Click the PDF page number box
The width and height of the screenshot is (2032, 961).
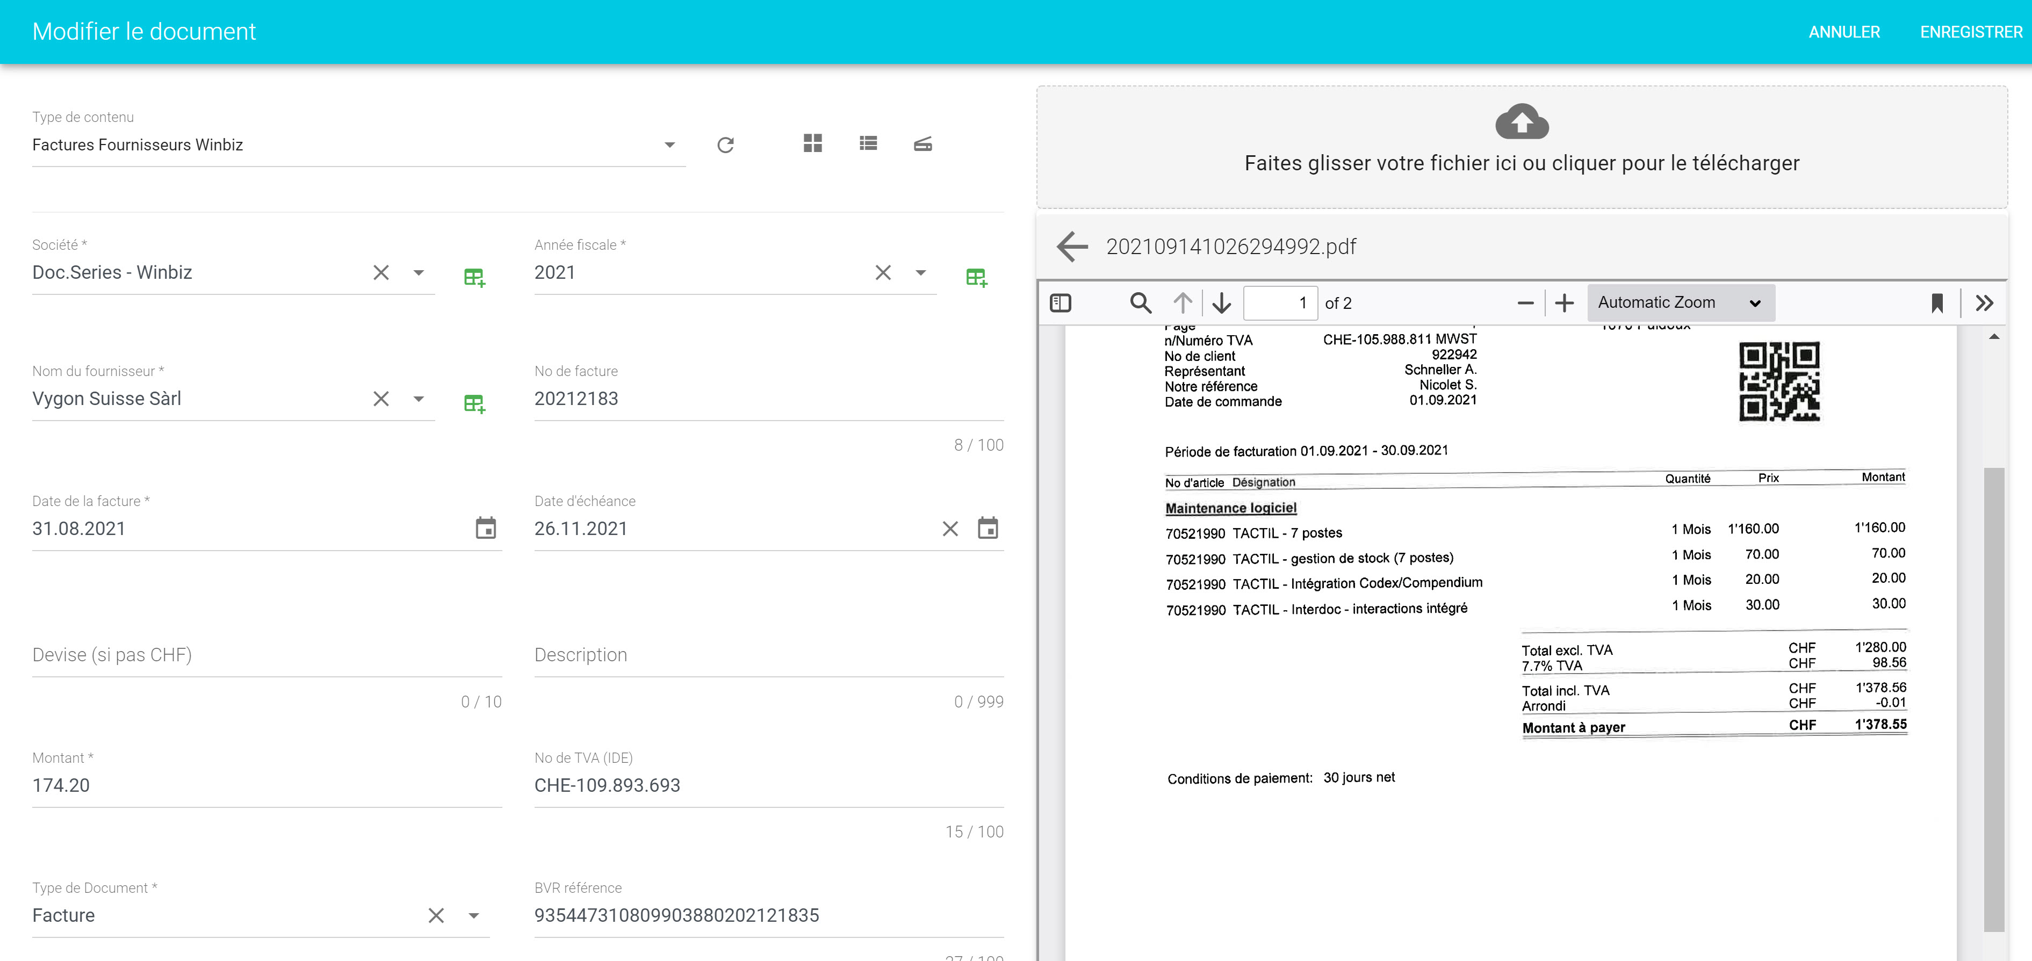coord(1279,303)
